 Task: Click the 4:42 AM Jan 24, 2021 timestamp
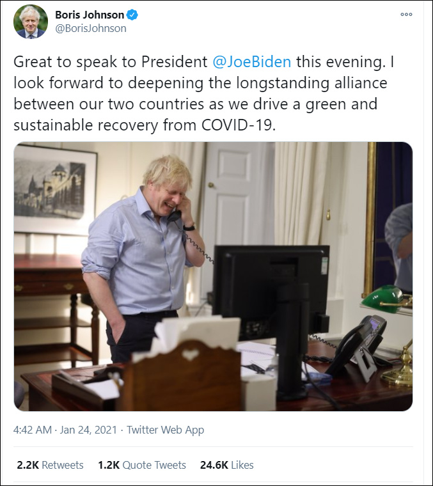click(x=65, y=430)
